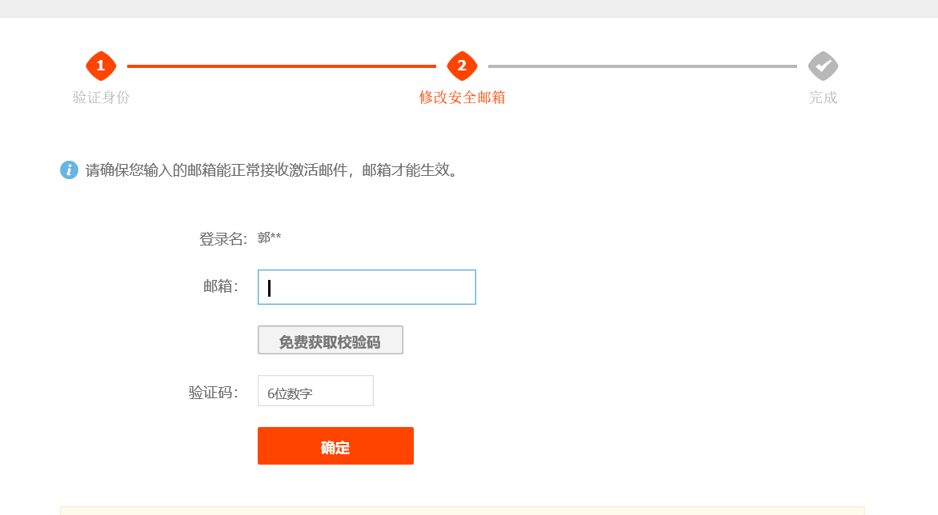Click the masked login name 郭**

click(269, 238)
